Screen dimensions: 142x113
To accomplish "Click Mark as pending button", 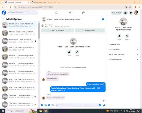I will coord(58,31).
